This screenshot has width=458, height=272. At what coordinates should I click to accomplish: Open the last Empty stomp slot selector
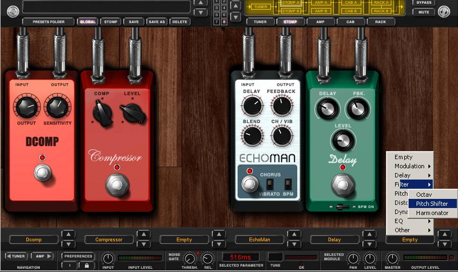(410, 240)
